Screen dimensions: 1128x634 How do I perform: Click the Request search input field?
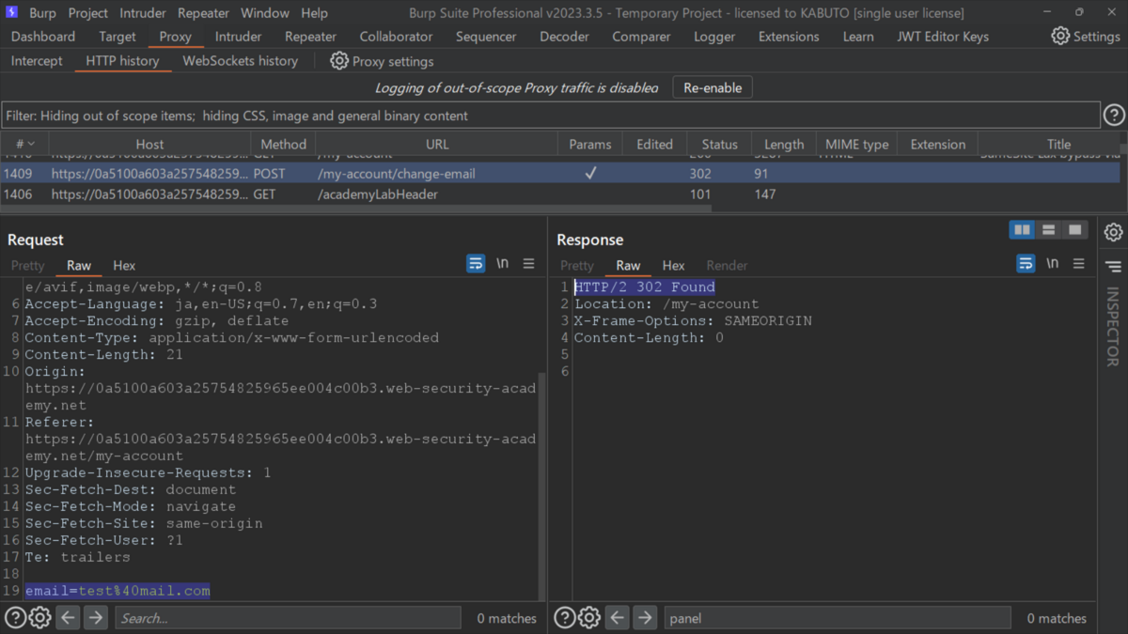288,618
